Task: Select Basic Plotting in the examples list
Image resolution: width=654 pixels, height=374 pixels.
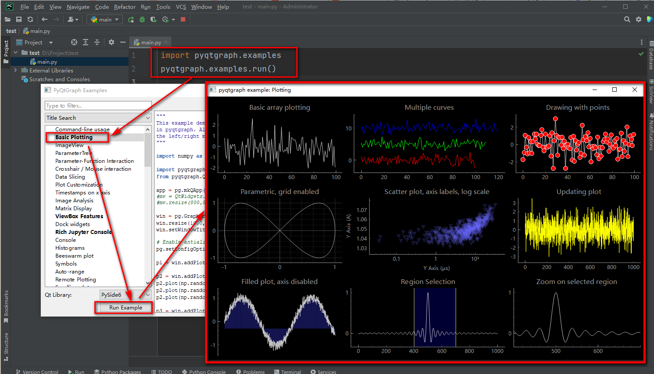Action: 77,137
